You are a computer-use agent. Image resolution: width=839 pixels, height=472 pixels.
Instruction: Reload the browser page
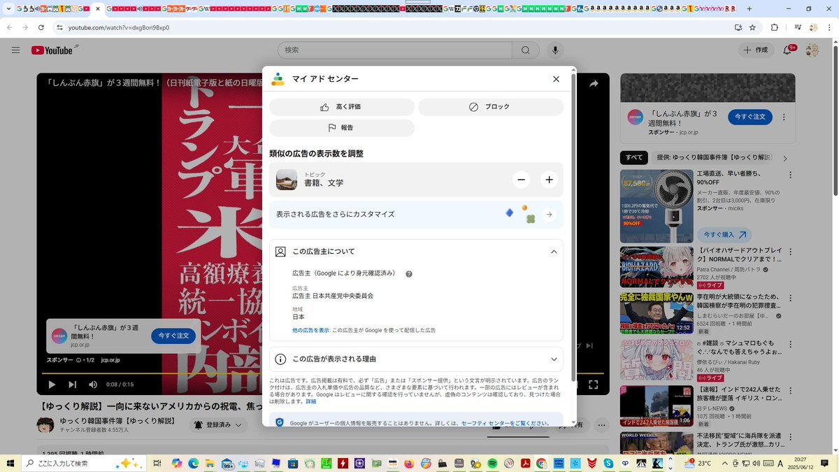coord(41,27)
